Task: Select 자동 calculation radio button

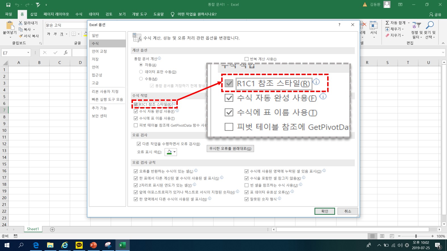Action: pyautogui.click(x=141, y=65)
